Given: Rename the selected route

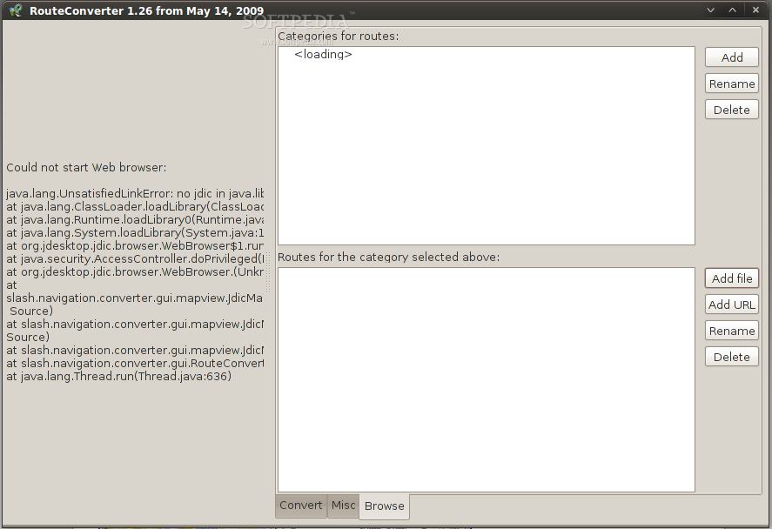Looking at the screenshot, I should pos(732,331).
